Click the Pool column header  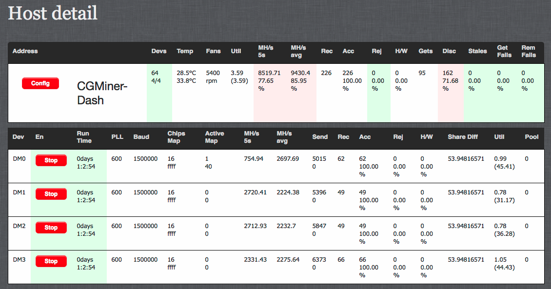point(531,136)
